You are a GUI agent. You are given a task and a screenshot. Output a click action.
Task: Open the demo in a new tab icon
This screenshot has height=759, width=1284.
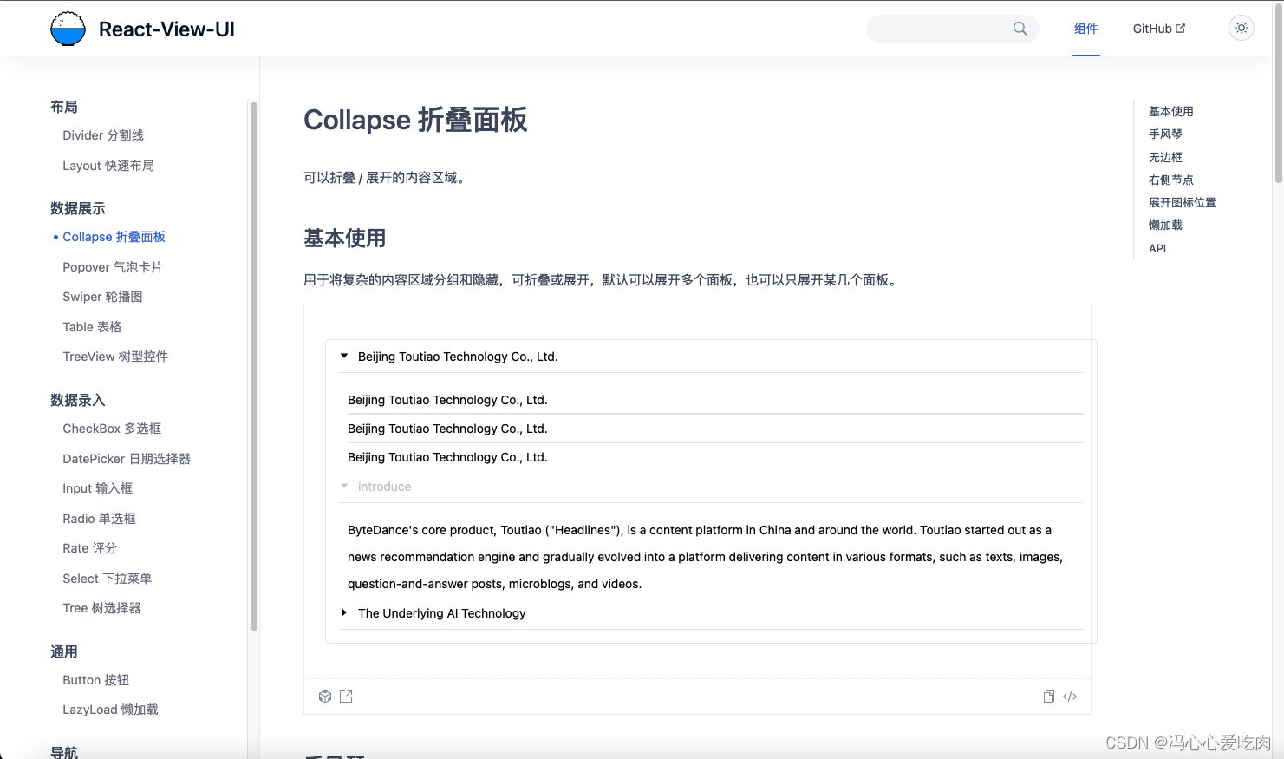[346, 697]
